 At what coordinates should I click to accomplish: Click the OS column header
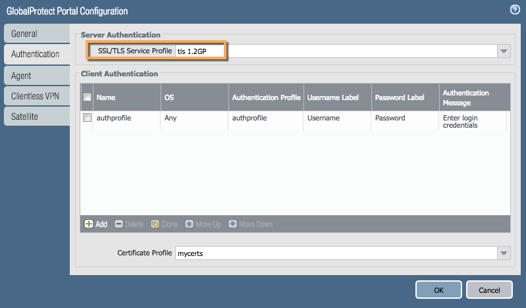pos(195,97)
